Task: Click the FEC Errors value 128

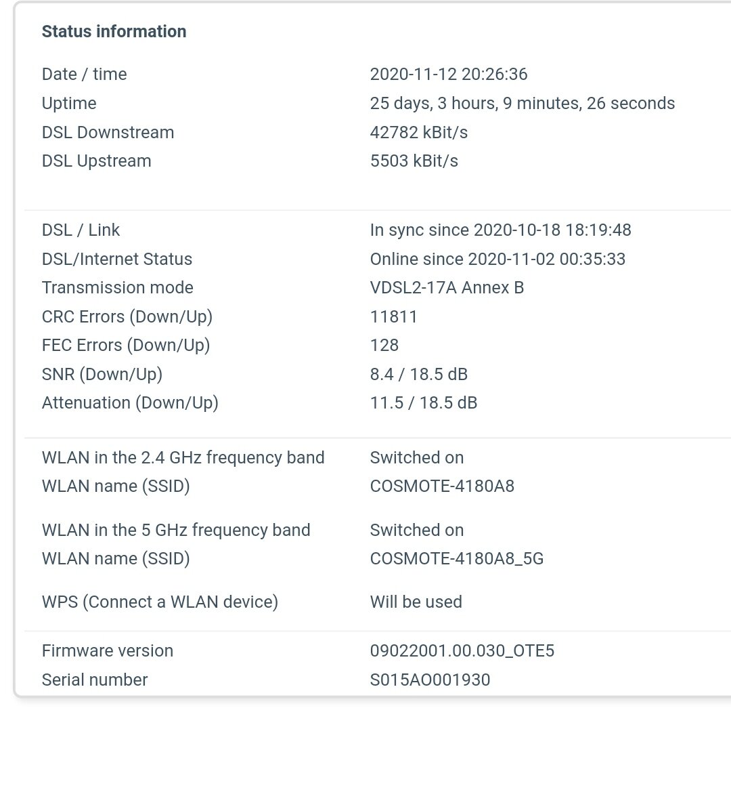Action: (384, 345)
